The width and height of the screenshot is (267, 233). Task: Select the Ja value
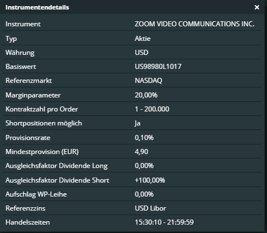tap(137, 123)
